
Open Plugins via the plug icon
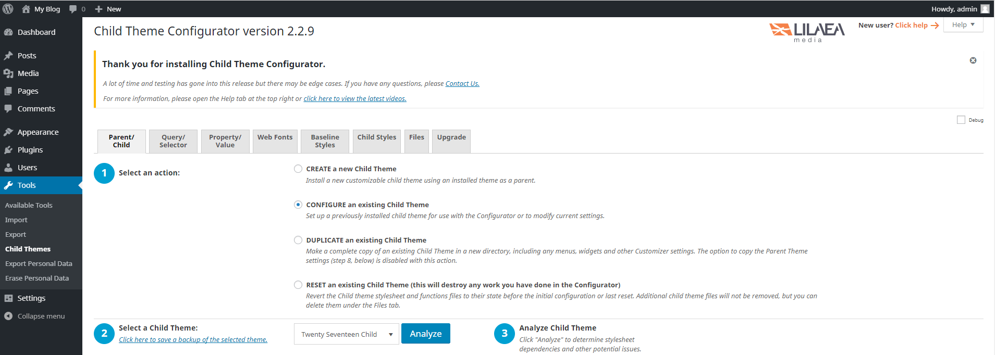pos(8,150)
